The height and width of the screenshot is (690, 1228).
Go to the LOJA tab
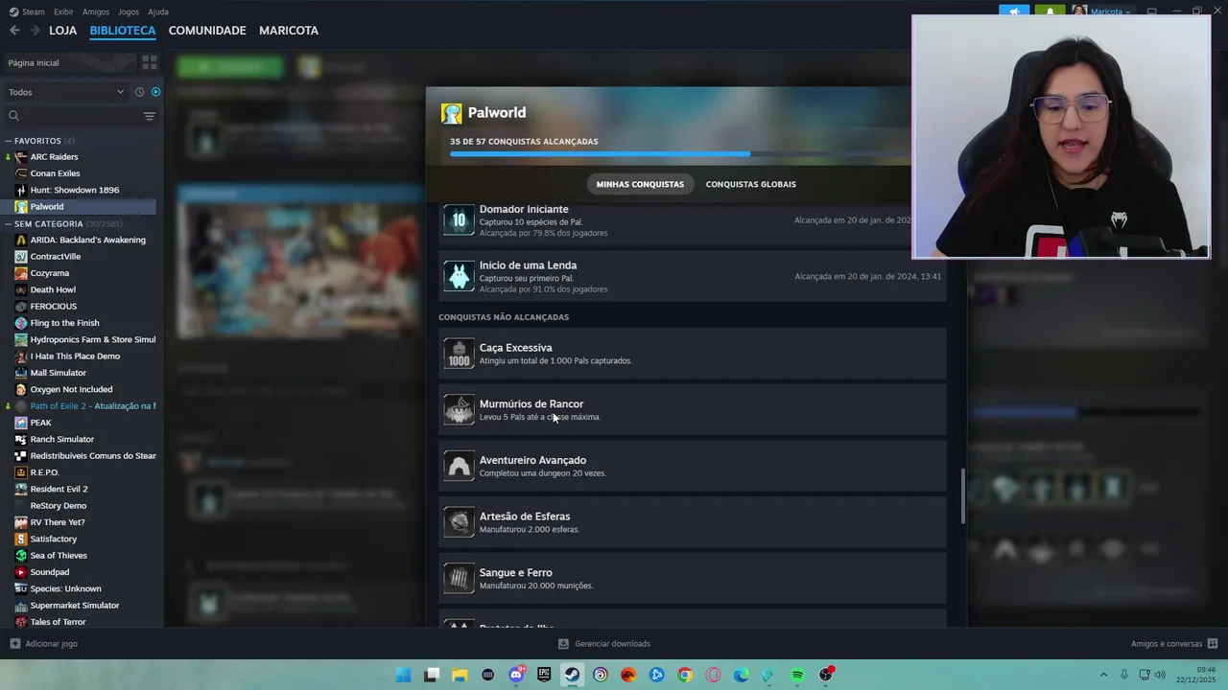click(x=62, y=31)
